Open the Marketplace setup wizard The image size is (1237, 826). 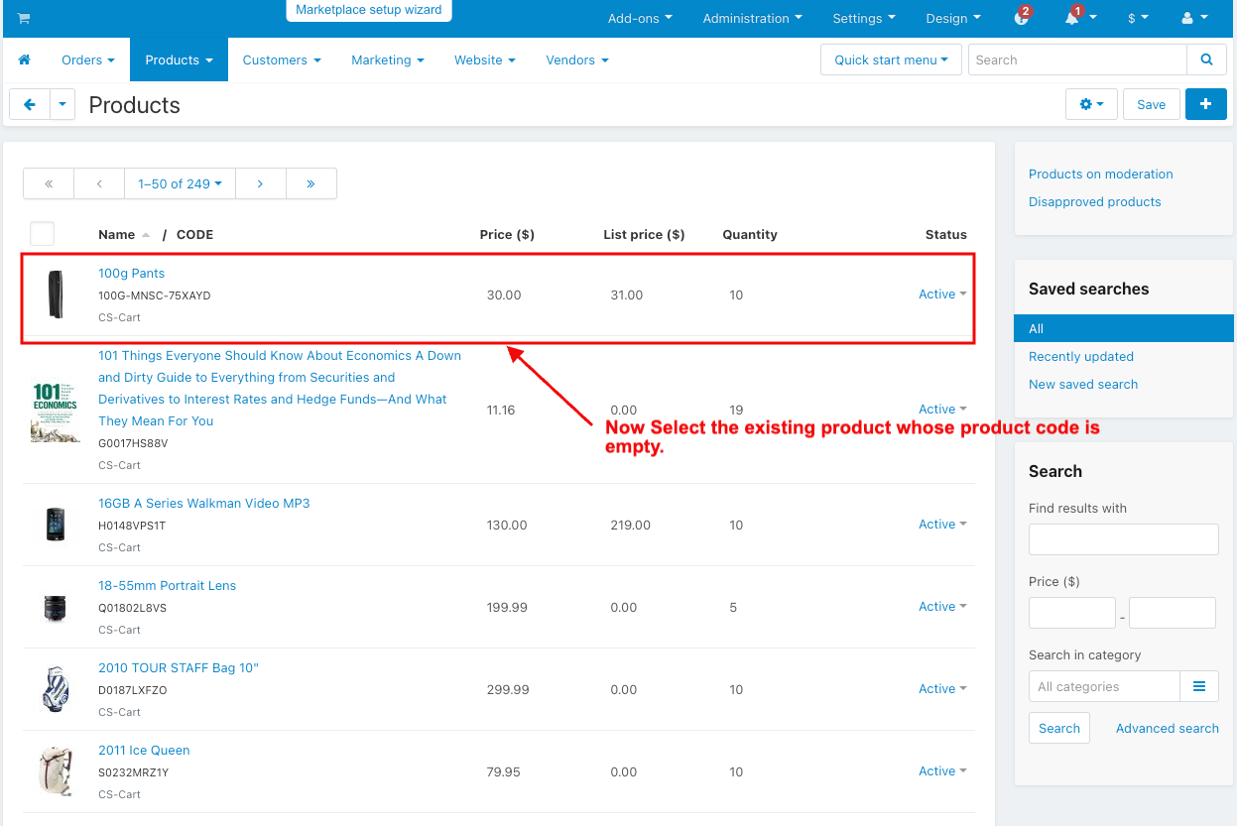370,10
